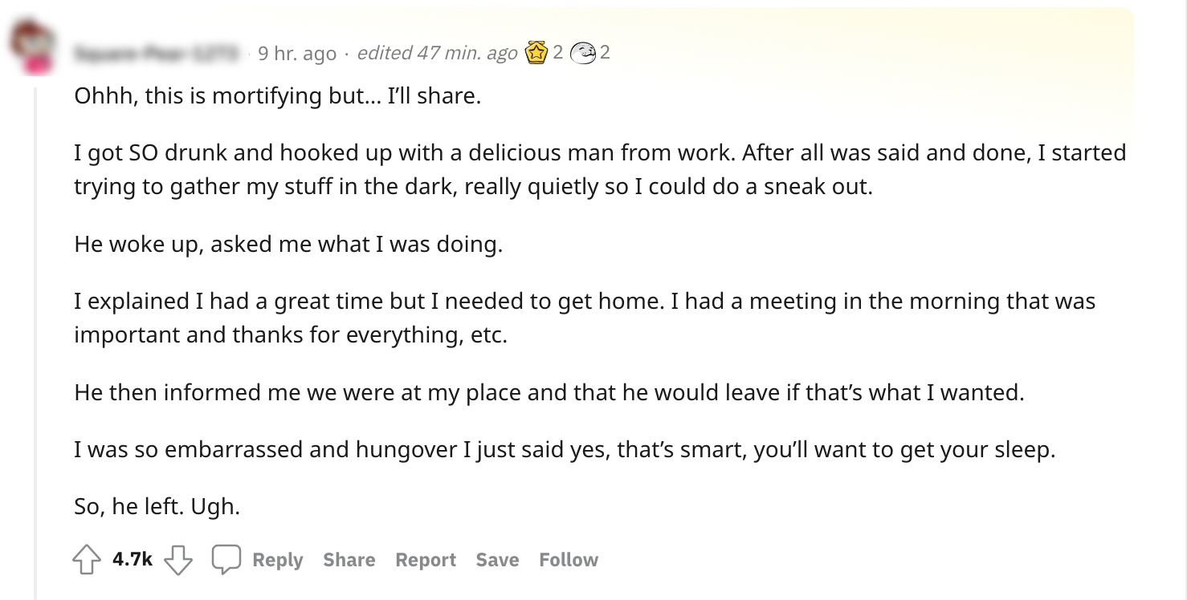Click the 4.7k vote count
This screenshot has height=600, width=1187.
[133, 560]
